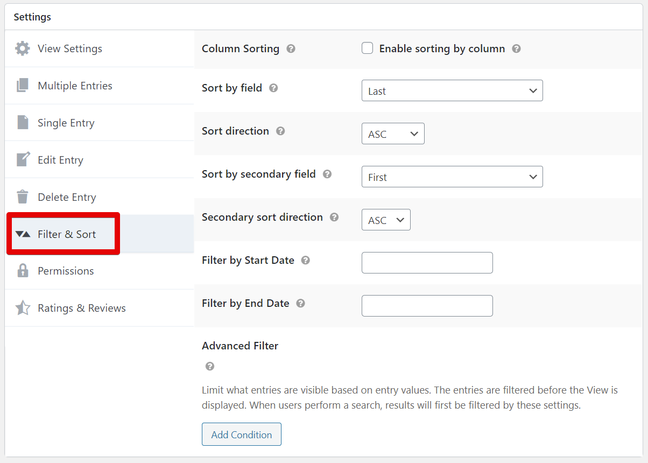
Task: Click the Permissions padlock icon
Action: (23, 271)
